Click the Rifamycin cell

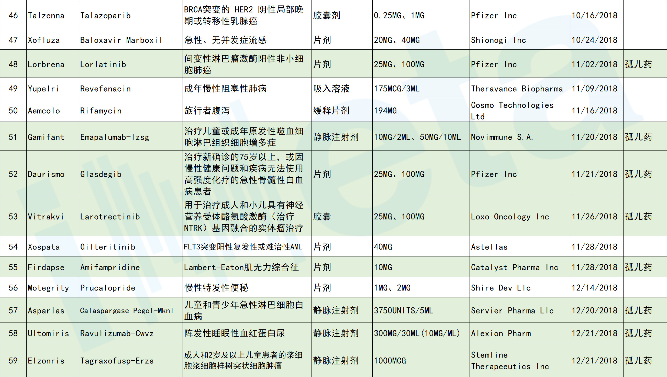click(x=131, y=110)
